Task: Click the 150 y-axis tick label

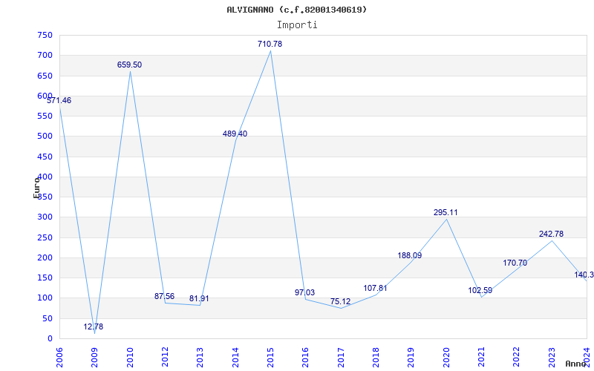Action: pos(45,278)
